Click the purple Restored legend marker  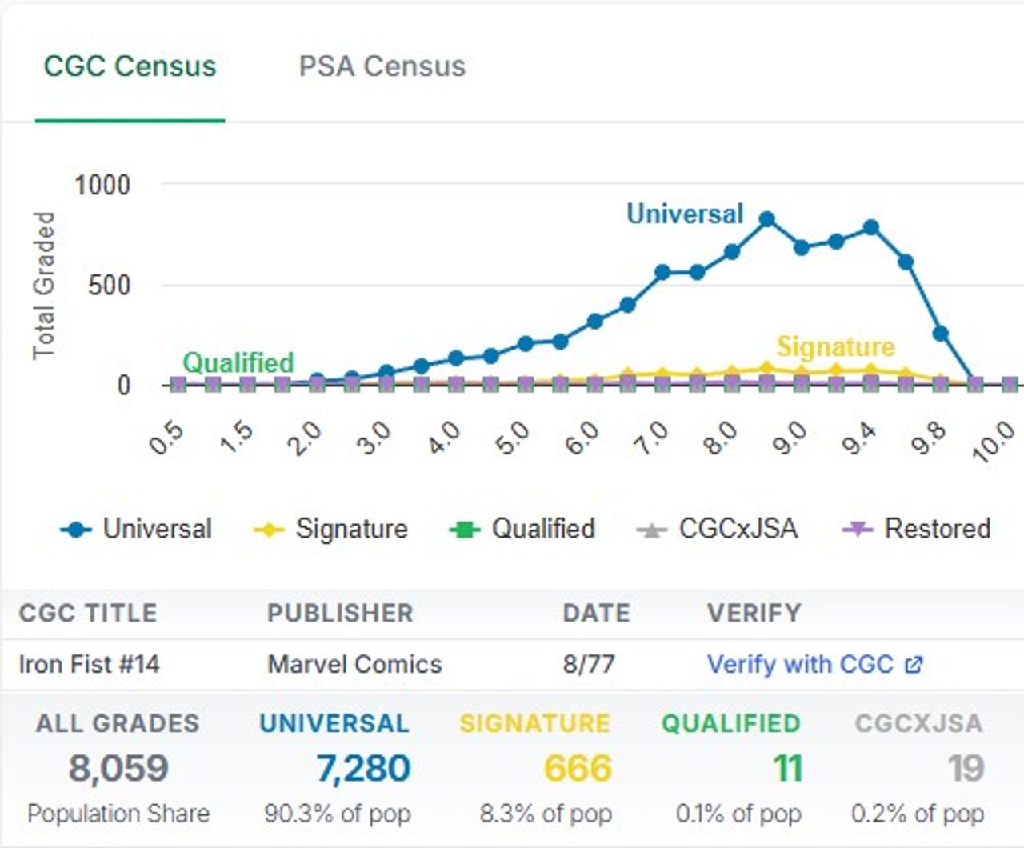pyautogui.click(x=858, y=530)
